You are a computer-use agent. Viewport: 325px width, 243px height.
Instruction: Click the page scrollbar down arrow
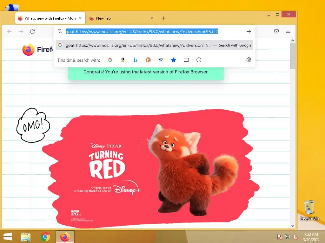(x=293, y=226)
